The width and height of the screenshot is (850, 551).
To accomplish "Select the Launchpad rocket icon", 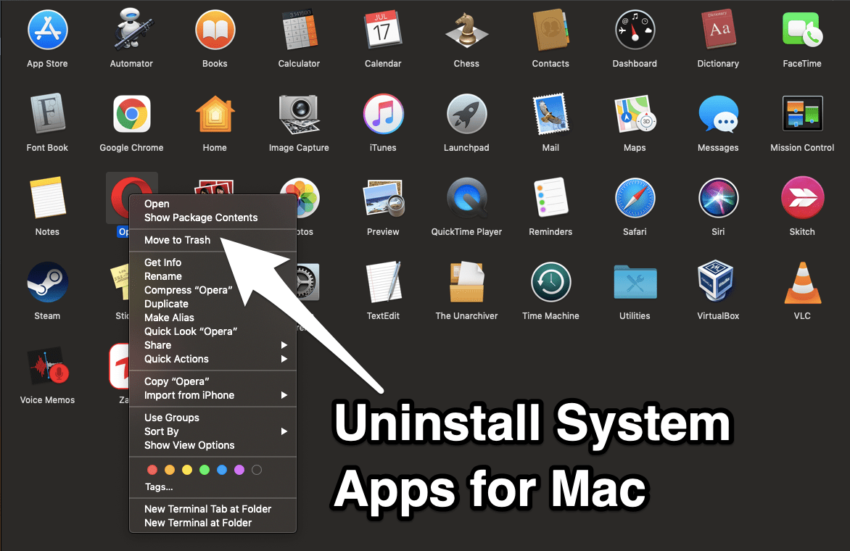I will [466, 114].
